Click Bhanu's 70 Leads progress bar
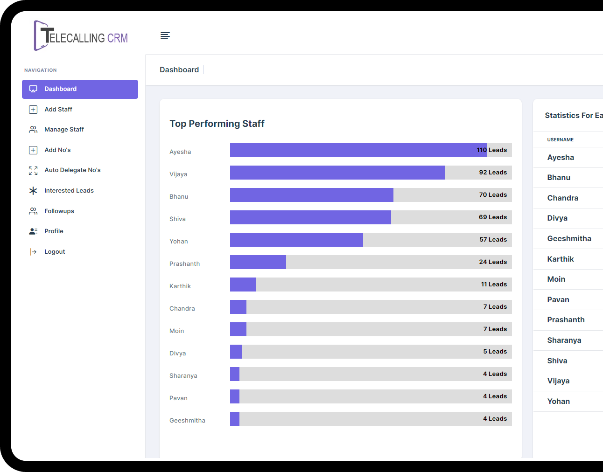The width and height of the screenshot is (603, 472). coord(371,195)
